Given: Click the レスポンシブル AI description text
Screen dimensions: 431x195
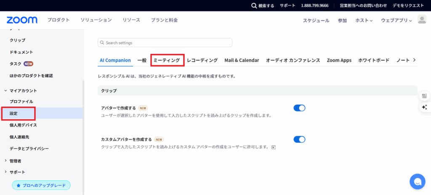Looking at the screenshot, I should pos(167,76).
